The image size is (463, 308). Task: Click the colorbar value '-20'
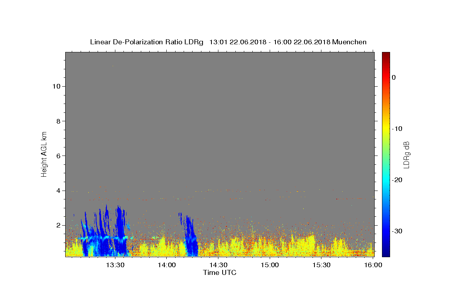click(397, 180)
